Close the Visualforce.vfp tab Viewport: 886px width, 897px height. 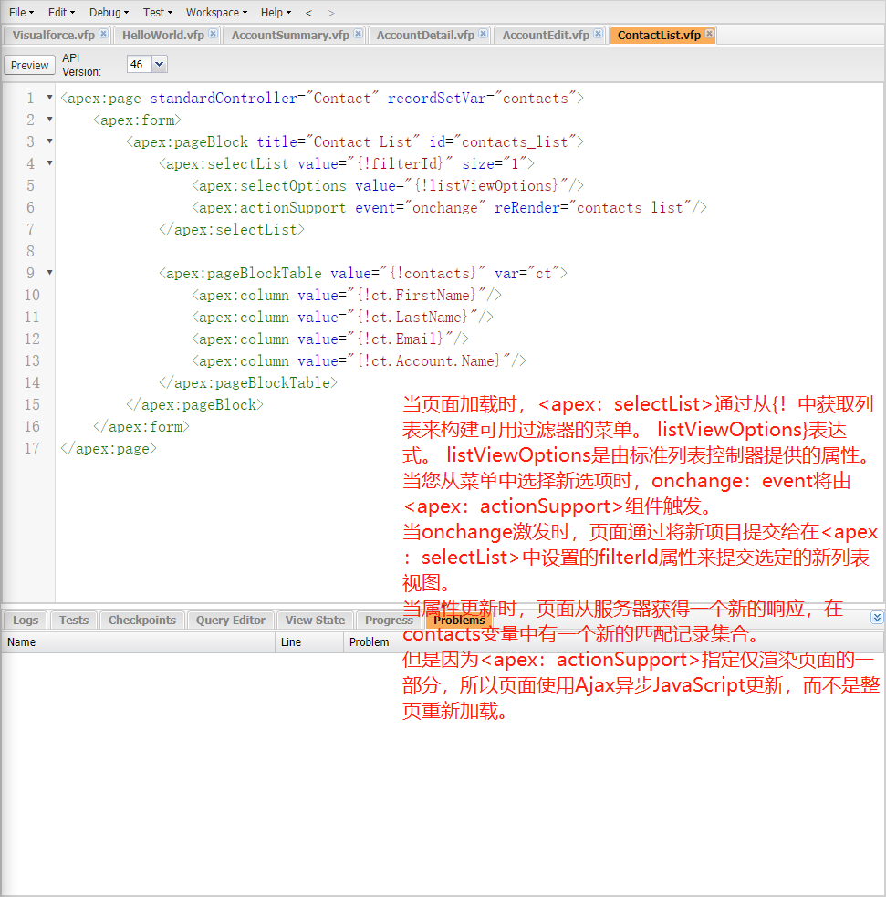(x=103, y=33)
